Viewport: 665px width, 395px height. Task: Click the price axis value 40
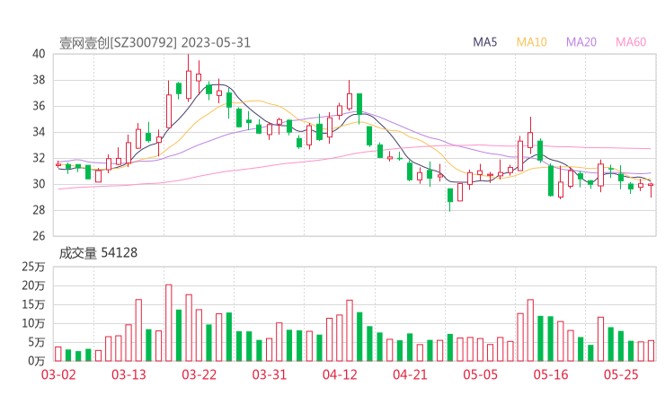(x=39, y=54)
